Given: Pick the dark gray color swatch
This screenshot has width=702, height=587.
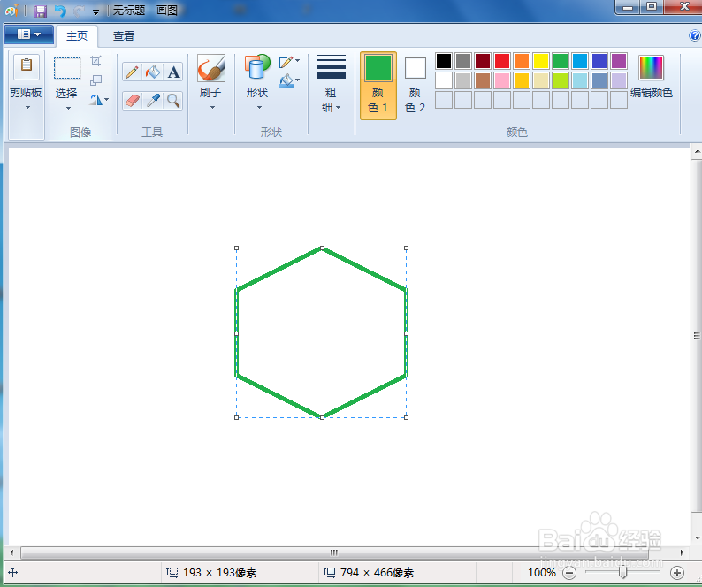Looking at the screenshot, I should pos(463,61).
